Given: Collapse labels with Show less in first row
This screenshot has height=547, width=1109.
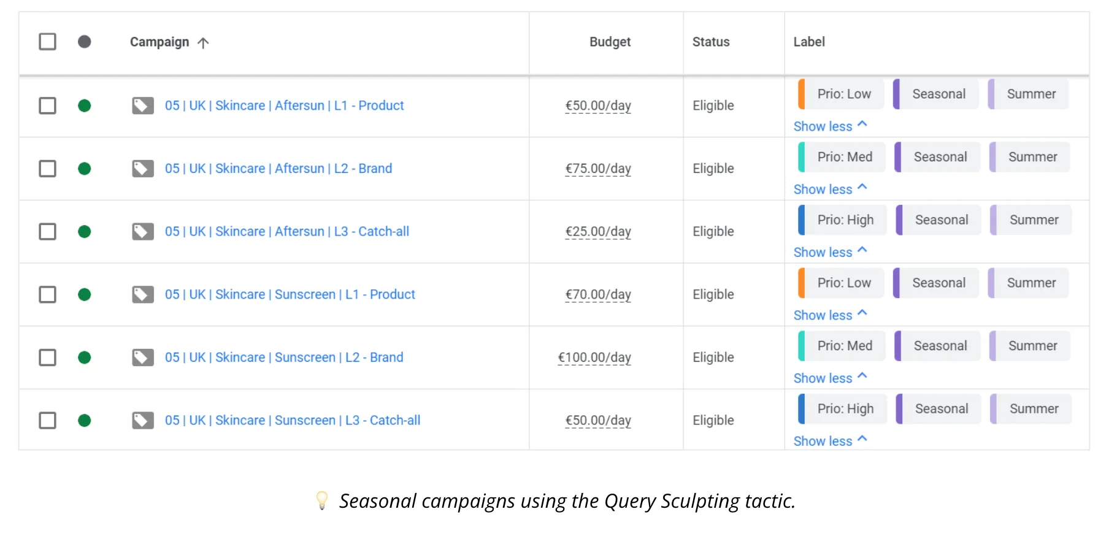Looking at the screenshot, I should [830, 126].
